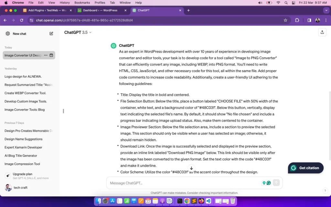Go back to the previous page
This screenshot has width=331, height=207.
[5, 20]
